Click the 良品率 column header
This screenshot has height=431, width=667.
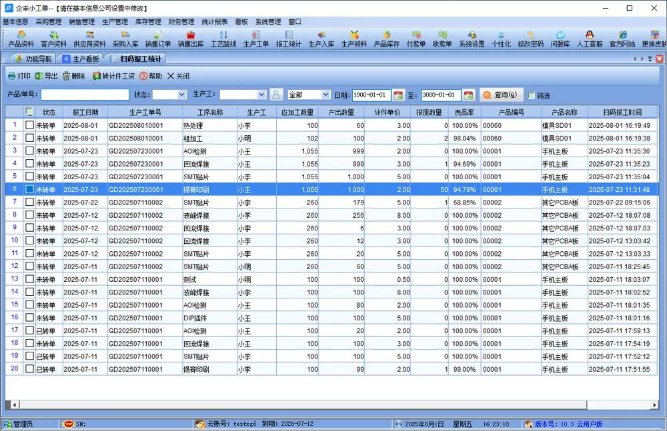[464, 112]
